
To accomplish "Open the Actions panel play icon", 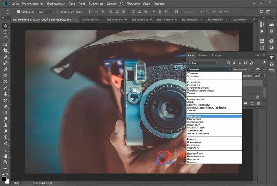I will point(262,31).
